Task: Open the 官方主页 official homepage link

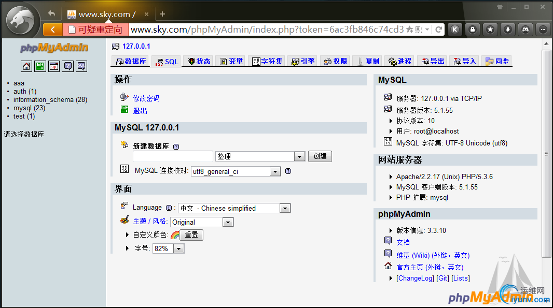Action: [x=430, y=268]
